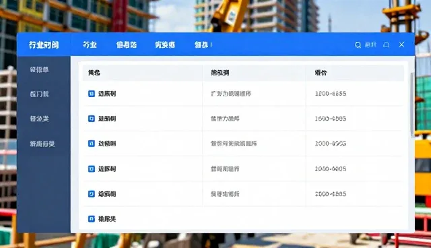Click the middle-column description in the 2000-0905 row
Screen dimensions: 431x248
[234, 144]
